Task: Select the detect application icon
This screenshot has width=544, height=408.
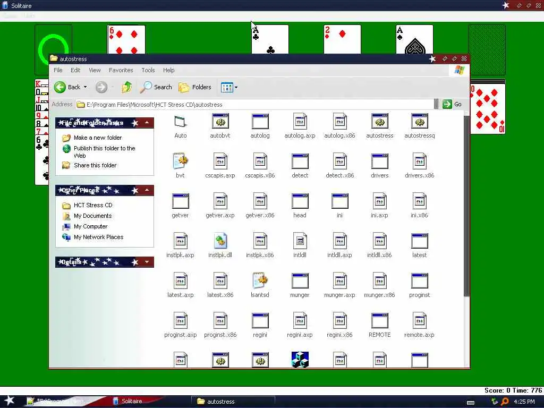Action: [300, 161]
